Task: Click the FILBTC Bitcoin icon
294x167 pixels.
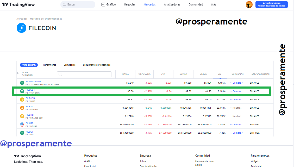Action: click(x=22, y=108)
